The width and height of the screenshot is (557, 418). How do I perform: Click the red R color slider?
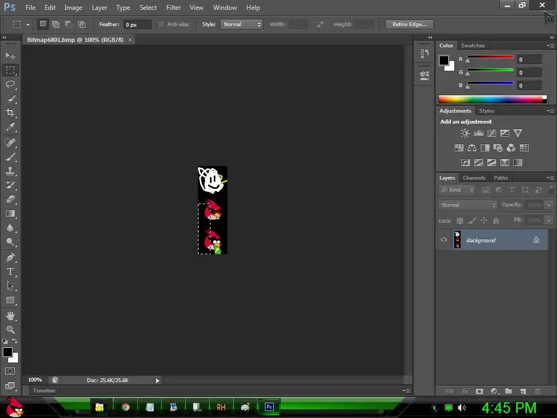coord(490,57)
